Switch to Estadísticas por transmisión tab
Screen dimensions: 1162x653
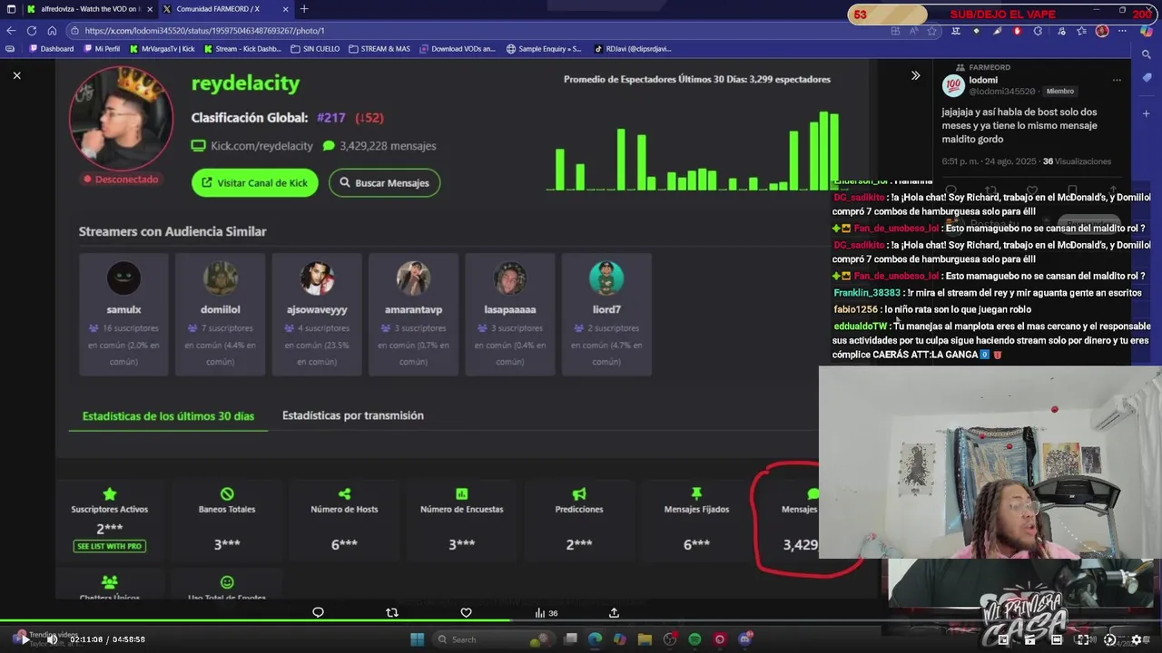coord(353,415)
